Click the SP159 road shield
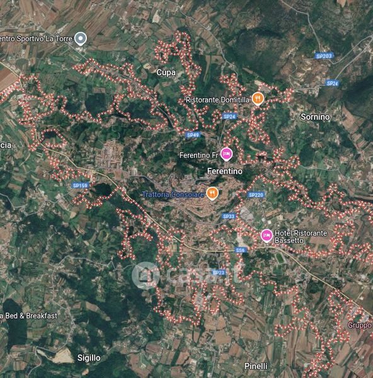This screenshot has width=373, height=378. pos(81,185)
